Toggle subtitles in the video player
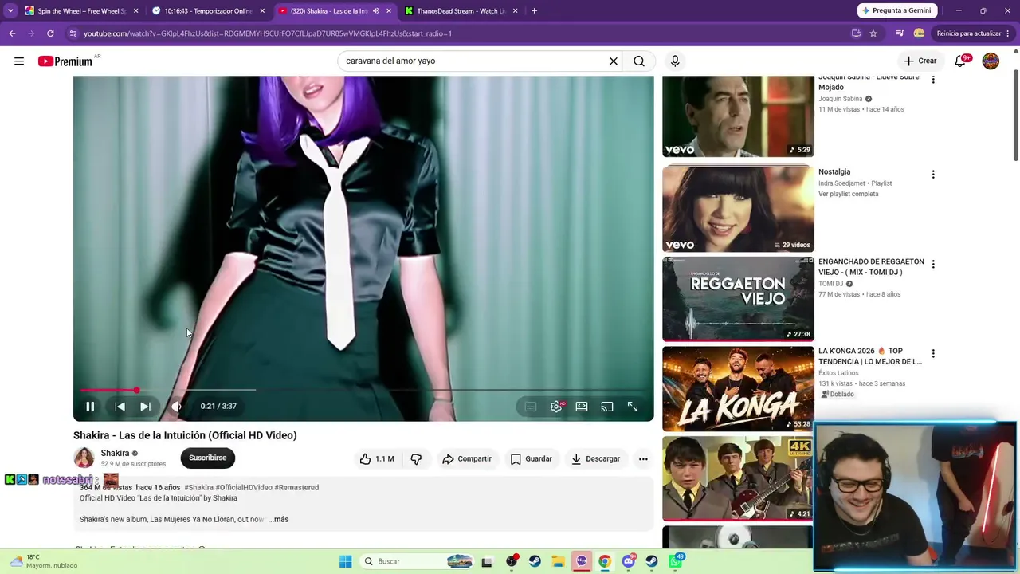 [531, 407]
